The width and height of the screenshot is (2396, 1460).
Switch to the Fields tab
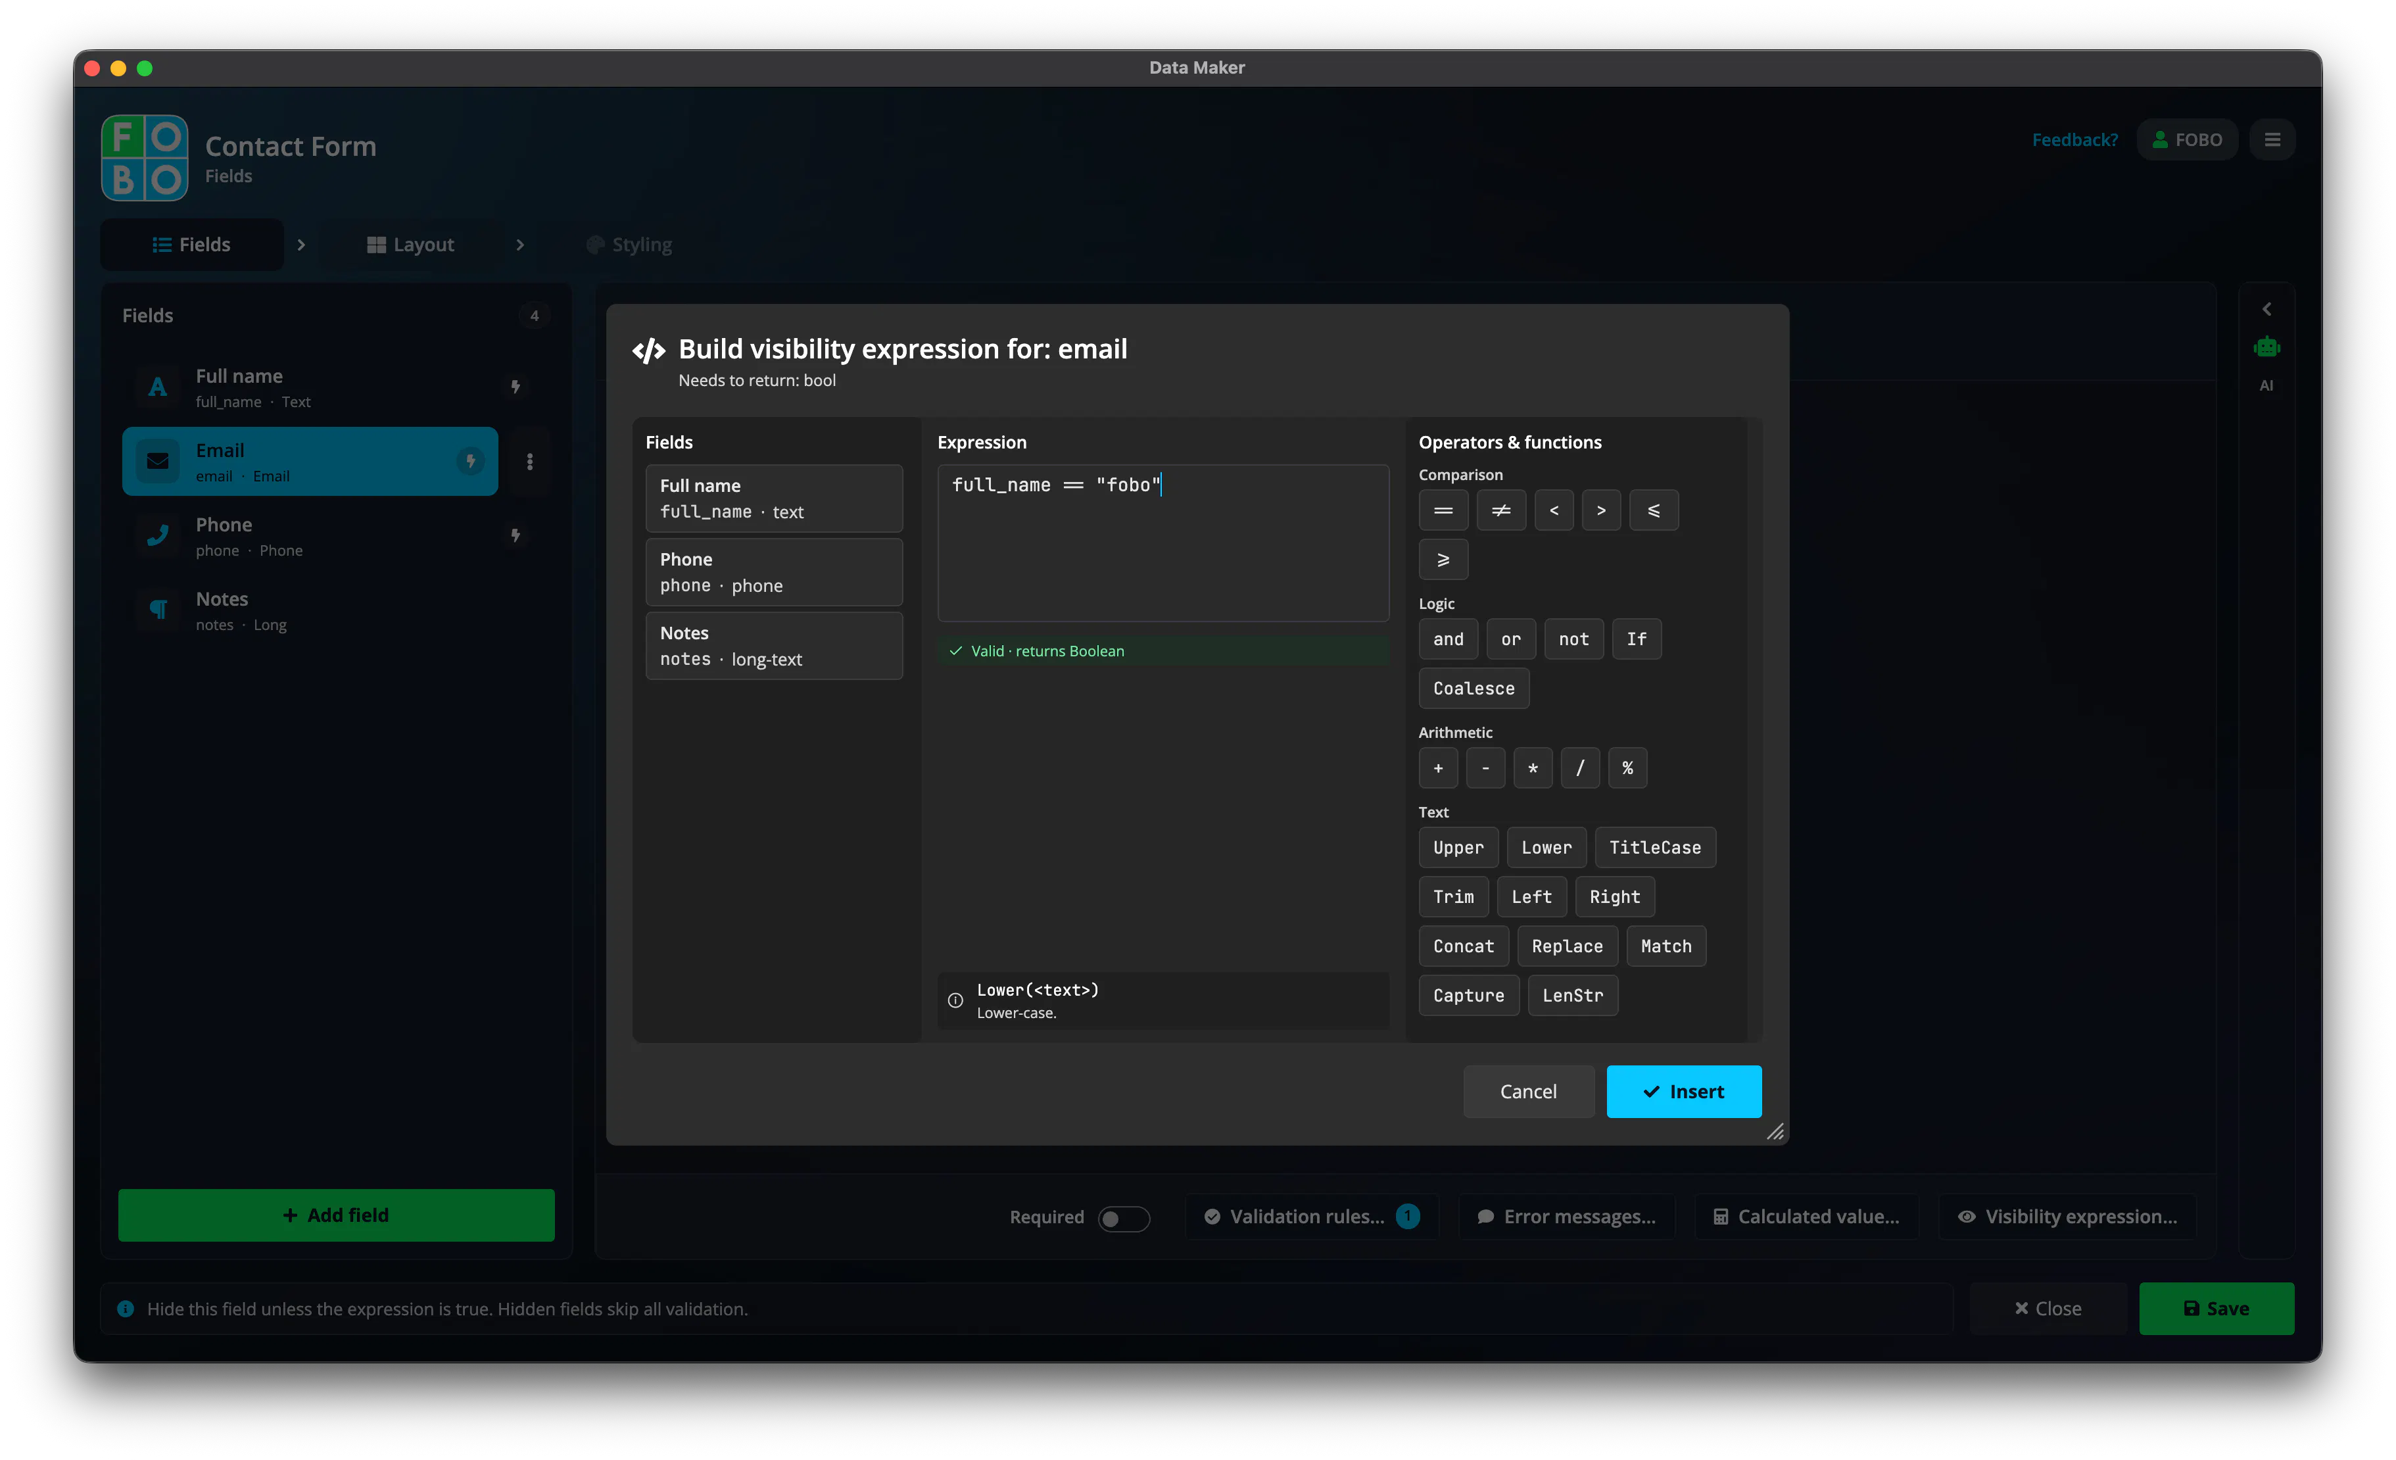point(191,244)
